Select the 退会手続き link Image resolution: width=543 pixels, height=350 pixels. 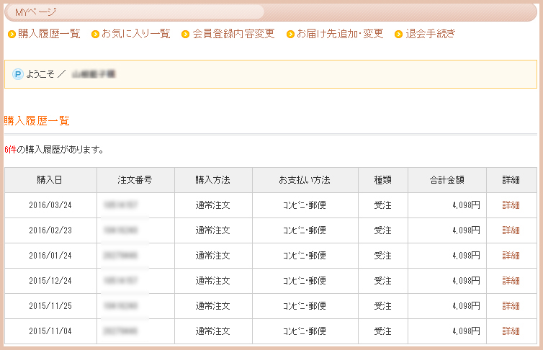430,34
